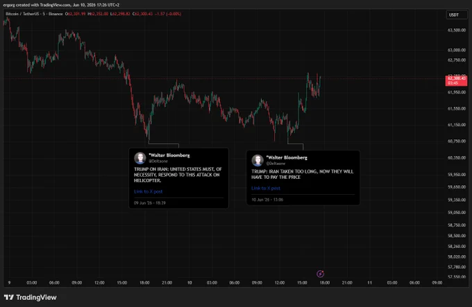The image size is (472, 307).
Task: Click the 57,780.00 price axis label
Action: 456,267
